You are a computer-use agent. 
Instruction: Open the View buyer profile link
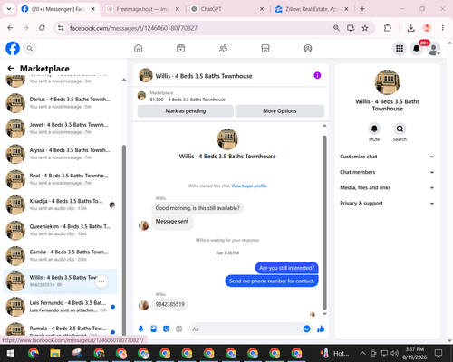[249, 186]
